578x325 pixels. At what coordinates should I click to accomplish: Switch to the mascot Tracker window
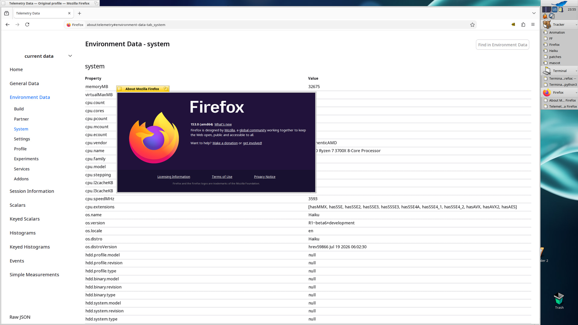560,63
